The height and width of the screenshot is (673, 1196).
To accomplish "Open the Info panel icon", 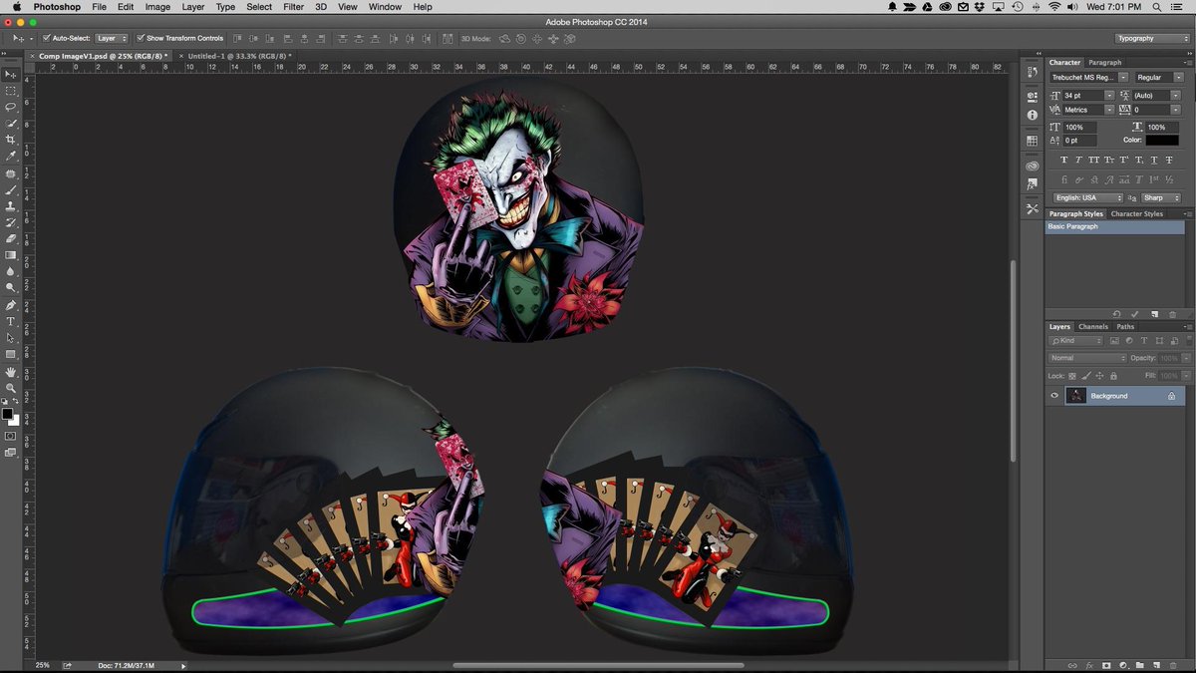I will [1033, 115].
